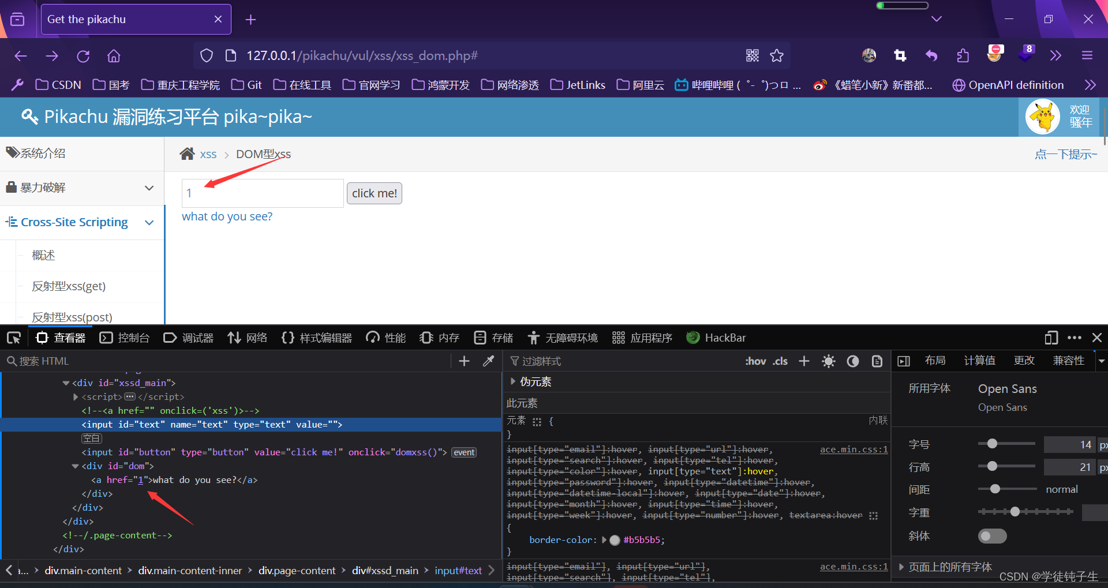The height and width of the screenshot is (588, 1108).
Task: Toggle the italic font switch
Action: (992, 536)
